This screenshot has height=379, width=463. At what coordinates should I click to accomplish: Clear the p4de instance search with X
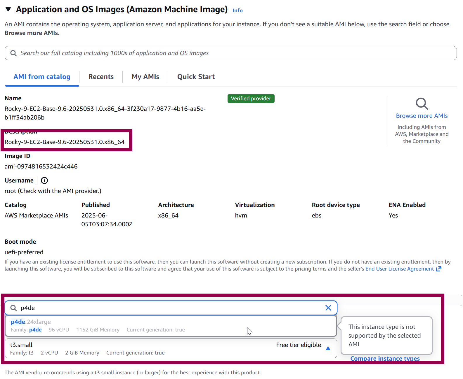point(328,308)
